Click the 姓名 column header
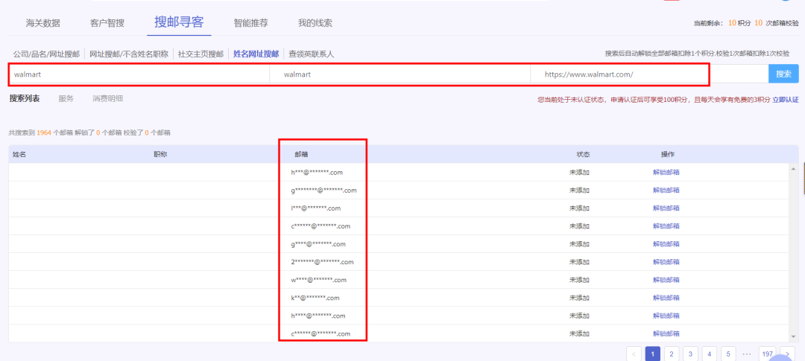Screen dimensions: 805x361 point(19,154)
